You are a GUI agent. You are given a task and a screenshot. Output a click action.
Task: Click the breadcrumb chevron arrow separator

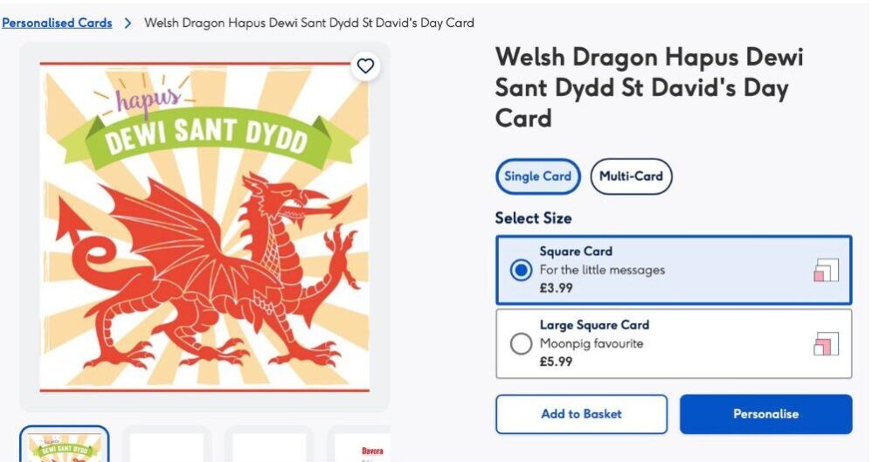tap(128, 24)
